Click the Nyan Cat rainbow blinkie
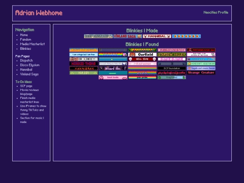This screenshot has width=244, height=183. point(113,55)
